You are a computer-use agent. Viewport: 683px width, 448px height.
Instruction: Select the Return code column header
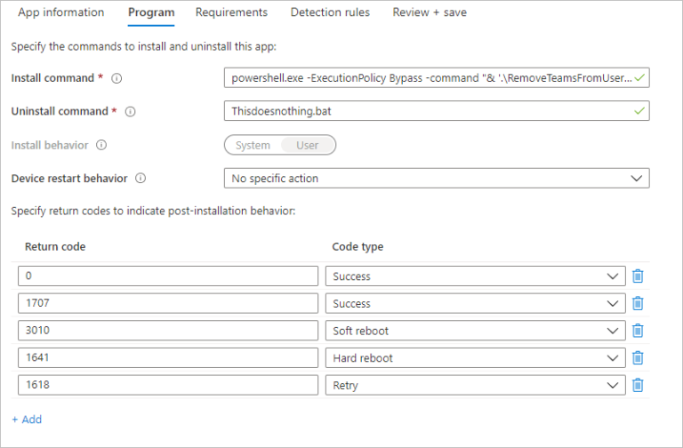click(55, 246)
